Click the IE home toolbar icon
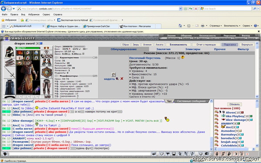Viewport: 261px width, 163px height. tap(180, 26)
